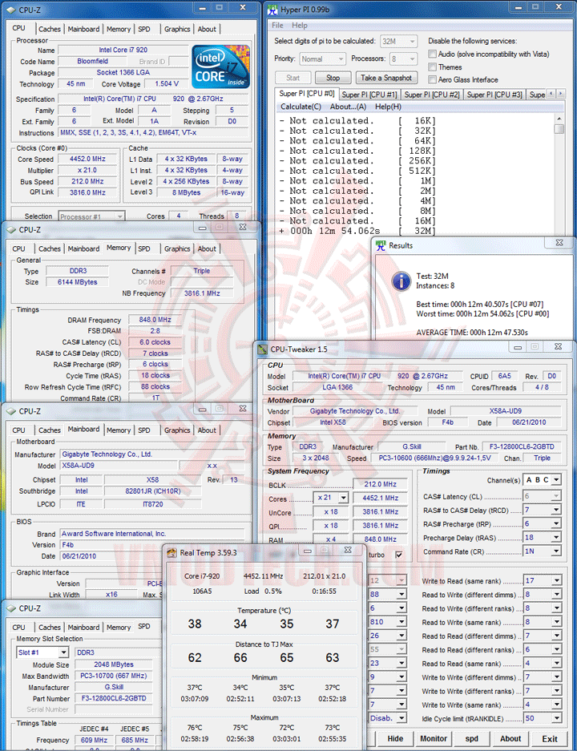Click the Best time result text
577x751 pixels.
click(480, 305)
